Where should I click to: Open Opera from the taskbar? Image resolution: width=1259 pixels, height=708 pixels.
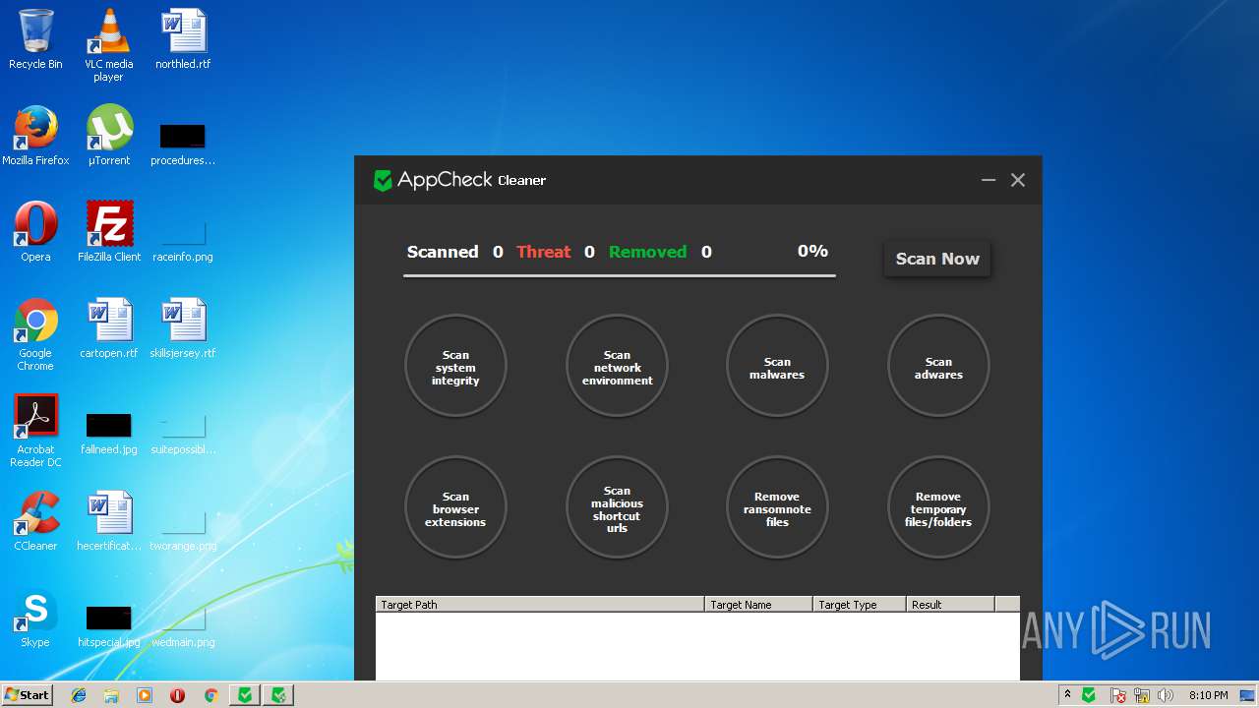178,695
